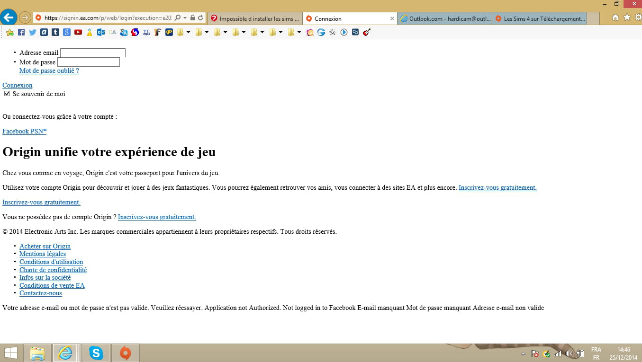This screenshot has height=362, width=642.
Task: Expand the fifth favorites folder dropdown
Action: tap(262, 32)
